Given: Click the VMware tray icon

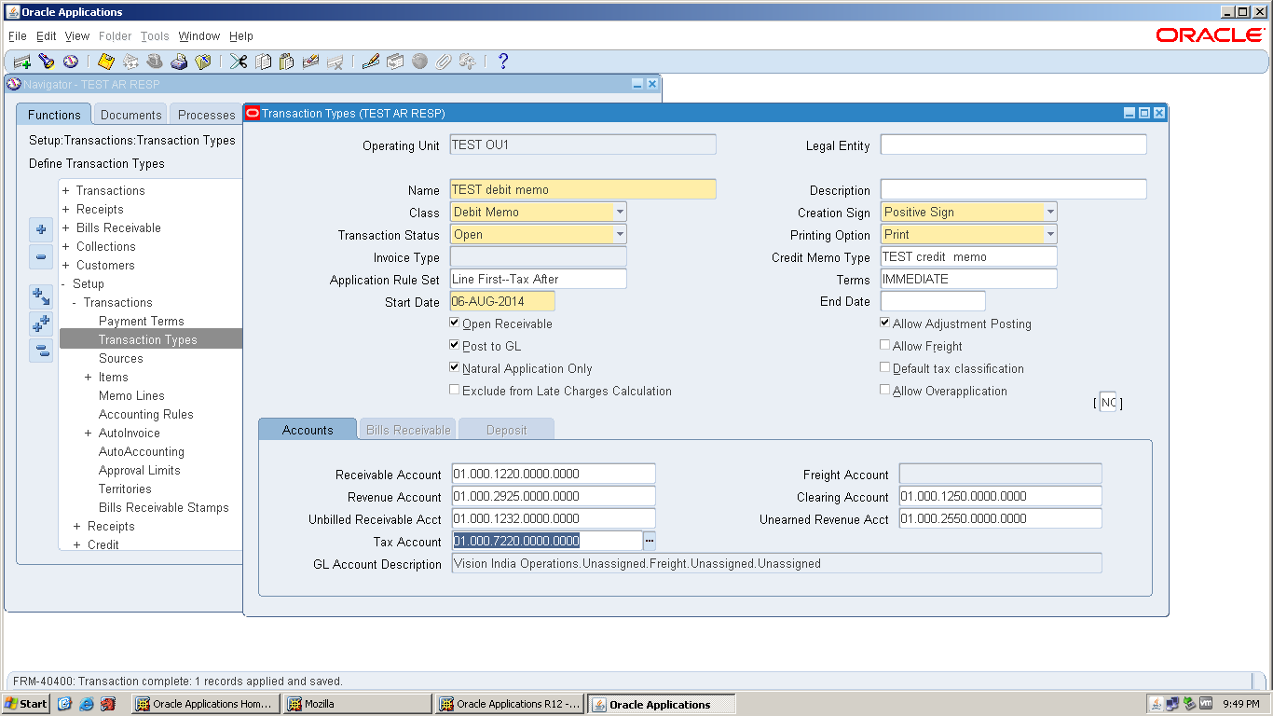Looking at the screenshot, I should (x=1205, y=704).
